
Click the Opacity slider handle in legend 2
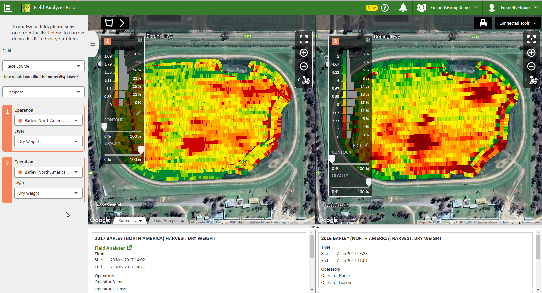(369, 182)
